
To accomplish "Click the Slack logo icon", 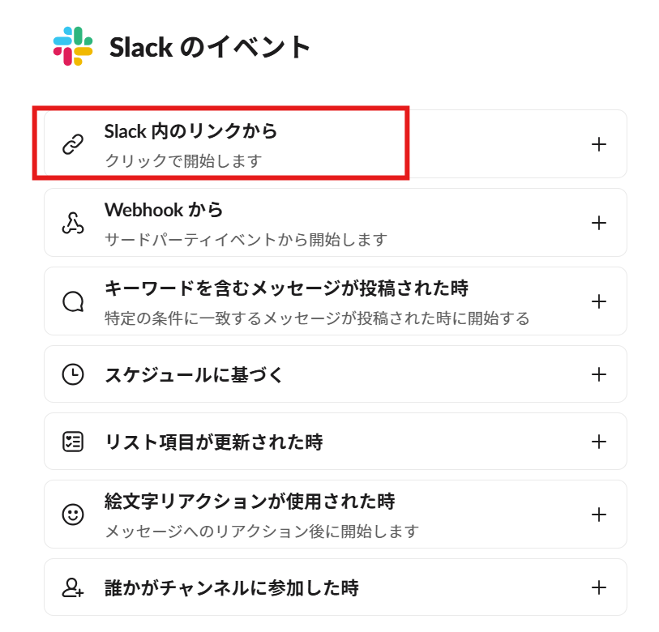I will click(73, 46).
